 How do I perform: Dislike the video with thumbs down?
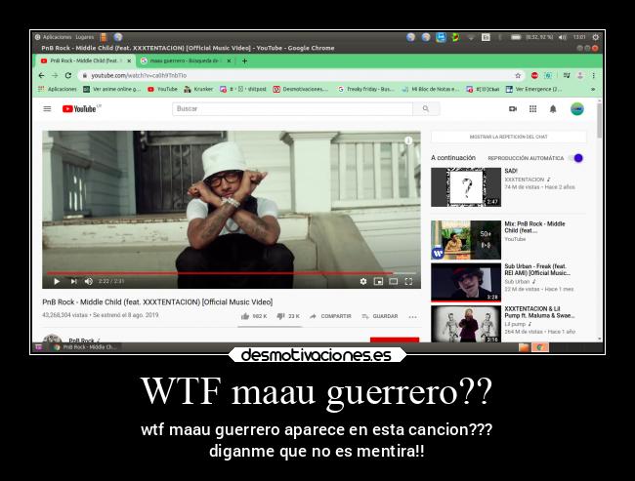tap(288, 316)
